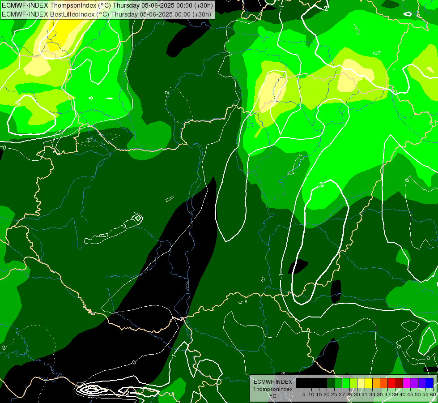The height and width of the screenshot is (403, 438).
Task: Click legend tick value '45'
Action: 411,394
